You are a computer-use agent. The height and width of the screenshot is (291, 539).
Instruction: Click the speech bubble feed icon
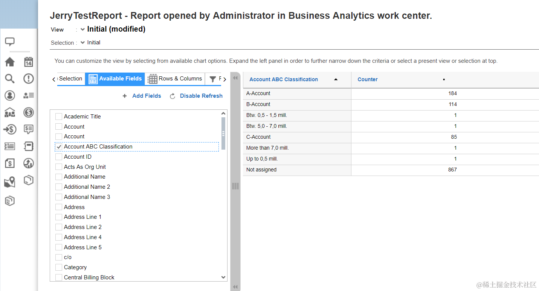10,42
